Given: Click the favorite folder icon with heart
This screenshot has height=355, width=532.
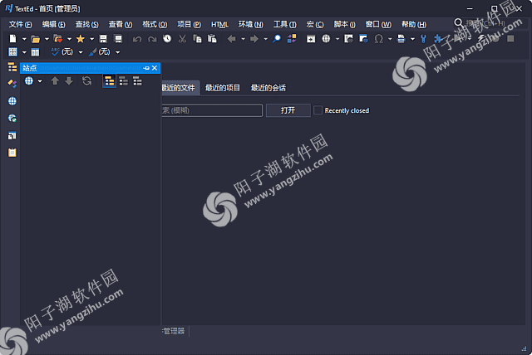Looking at the screenshot, I should click(x=58, y=39).
